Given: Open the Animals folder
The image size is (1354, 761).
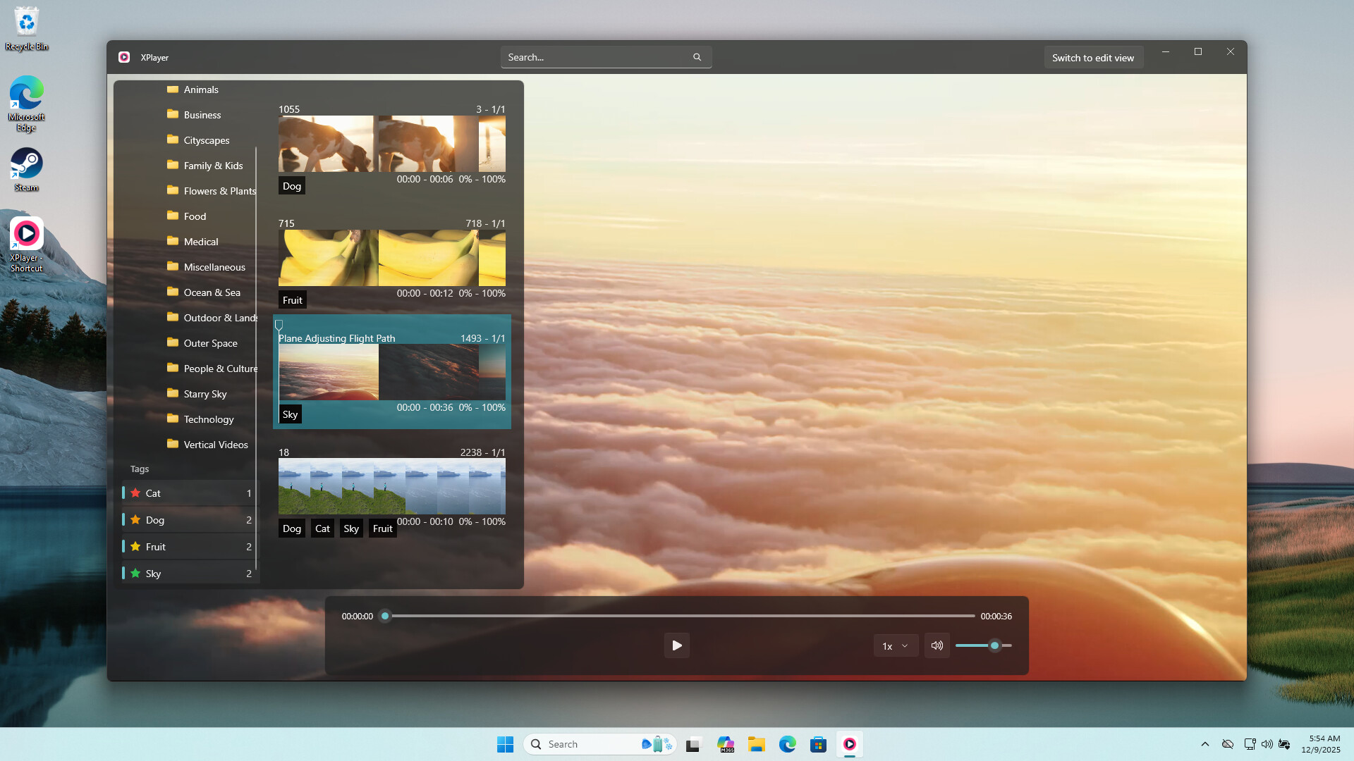Looking at the screenshot, I should pos(201,89).
